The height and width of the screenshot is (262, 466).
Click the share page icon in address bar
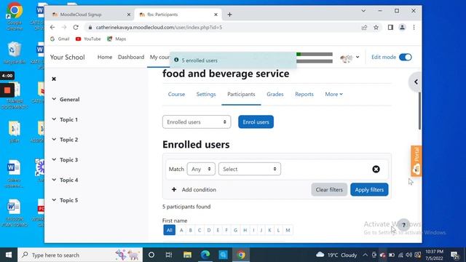tap(364, 28)
